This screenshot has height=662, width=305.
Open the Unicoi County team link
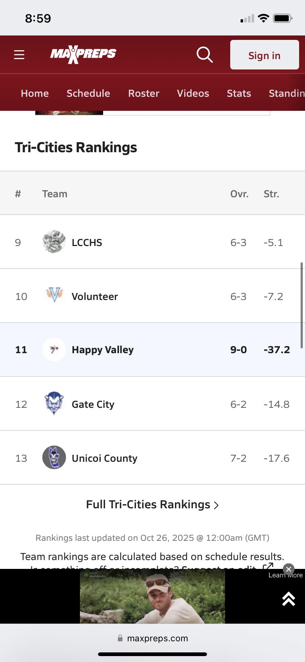tap(104, 458)
